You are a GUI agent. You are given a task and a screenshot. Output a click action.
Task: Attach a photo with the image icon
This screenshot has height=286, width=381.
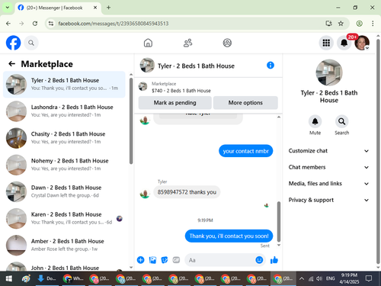[x=152, y=260]
